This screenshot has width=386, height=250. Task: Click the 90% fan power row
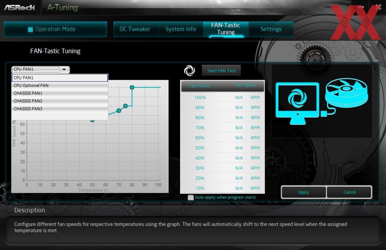pyautogui.click(x=223, y=108)
